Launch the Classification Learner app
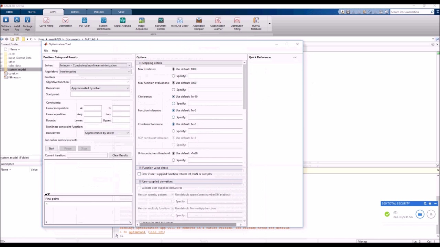 [218, 24]
